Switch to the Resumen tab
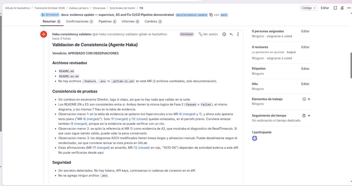The width and height of the screenshot is (352, 186). coord(52,21)
